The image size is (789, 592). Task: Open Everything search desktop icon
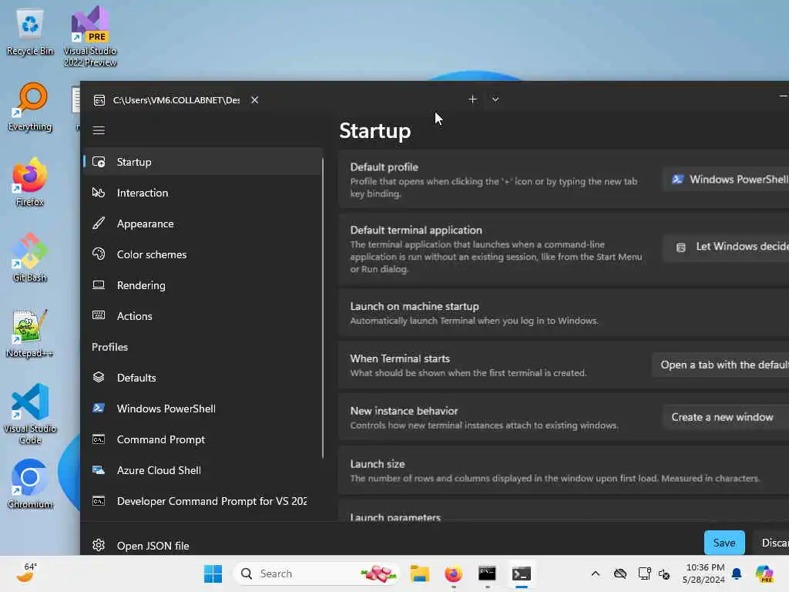pos(30,106)
